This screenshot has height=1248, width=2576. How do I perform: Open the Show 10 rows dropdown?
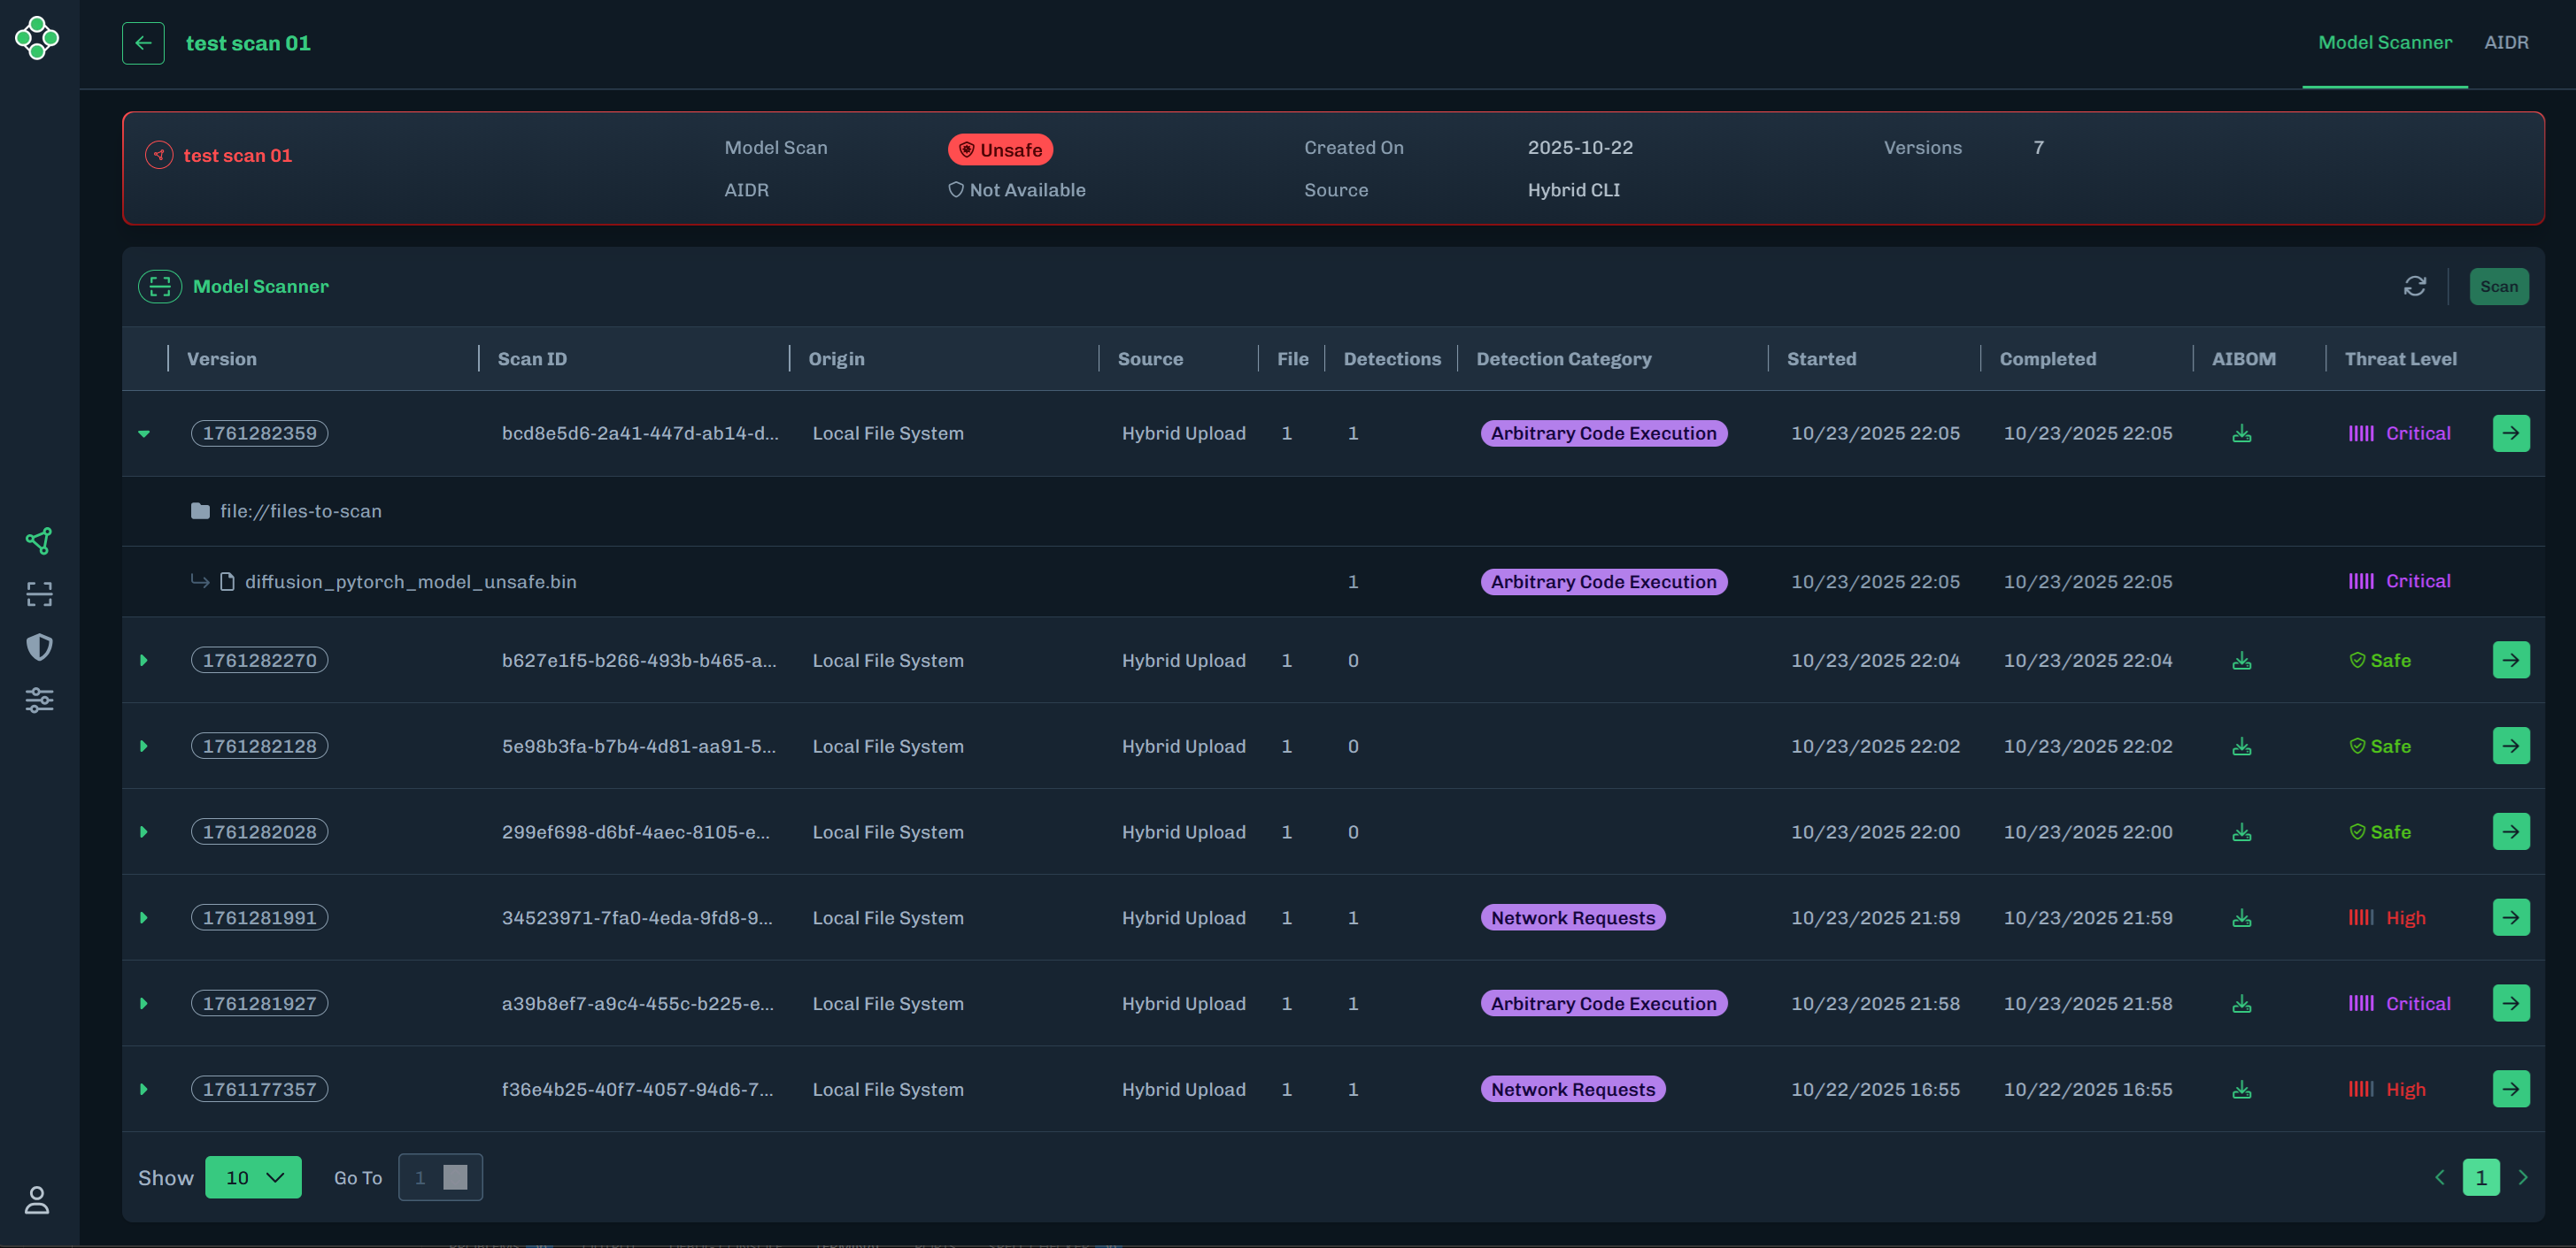pos(253,1177)
